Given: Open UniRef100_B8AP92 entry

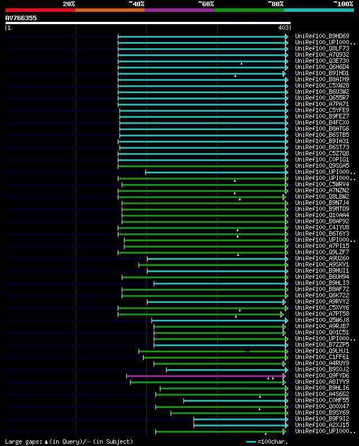Looking at the screenshot, I should pos(322,221).
